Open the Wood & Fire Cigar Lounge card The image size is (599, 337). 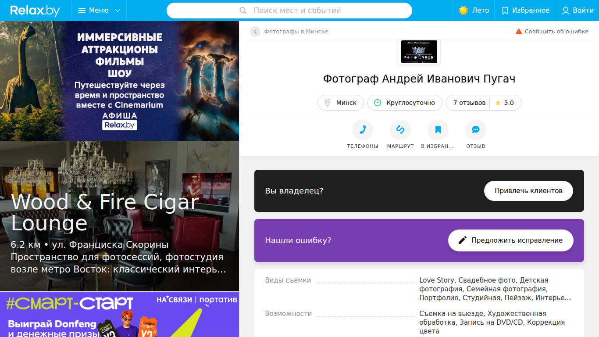pos(119,216)
